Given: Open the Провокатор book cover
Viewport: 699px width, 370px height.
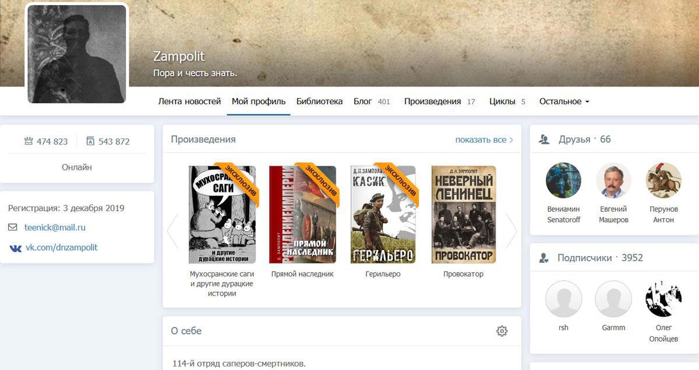Looking at the screenshot, I should [464, 215].
